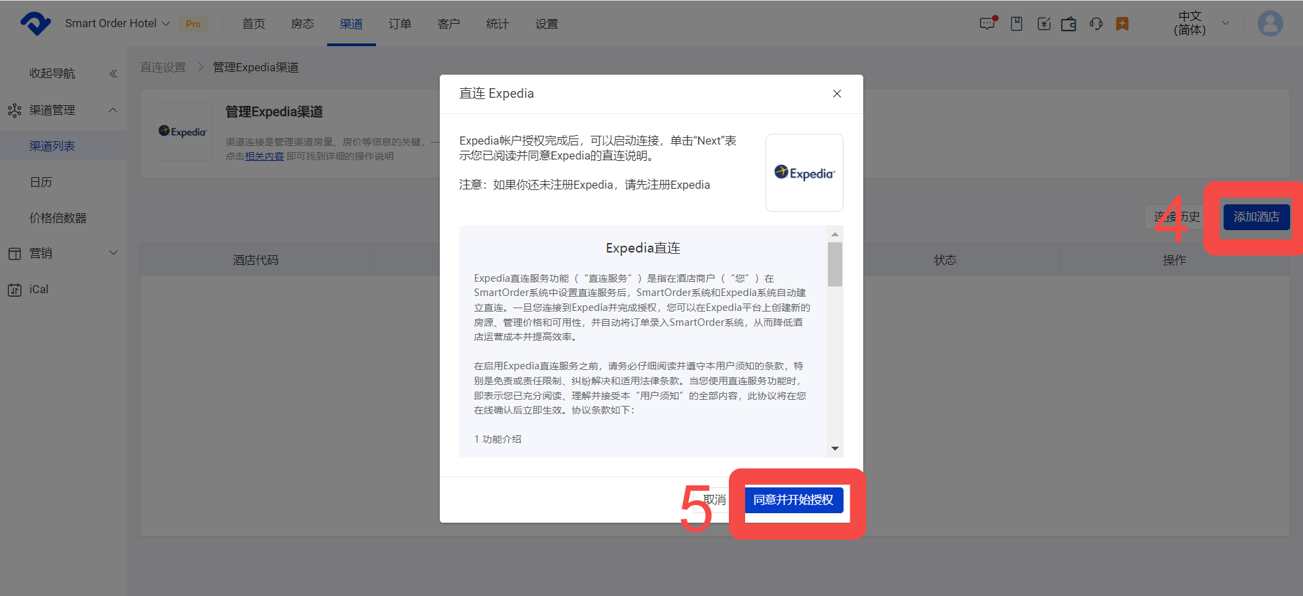Open Smart Order Hotel dropdown
This screenshot has width=1303, height=596.
(117, 23)
